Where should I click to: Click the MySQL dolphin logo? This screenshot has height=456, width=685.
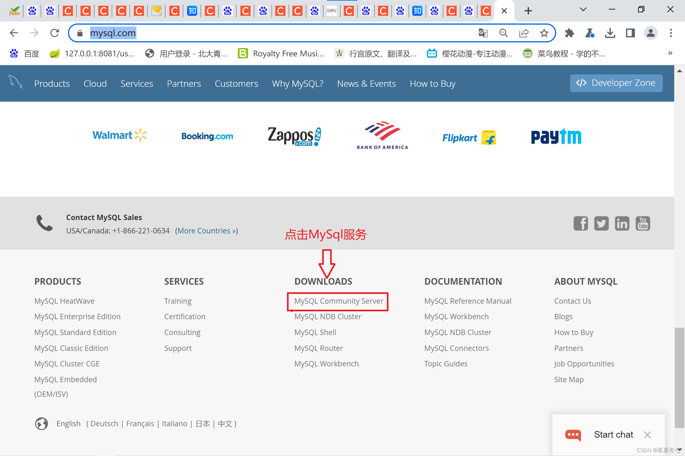coord(15,82)
